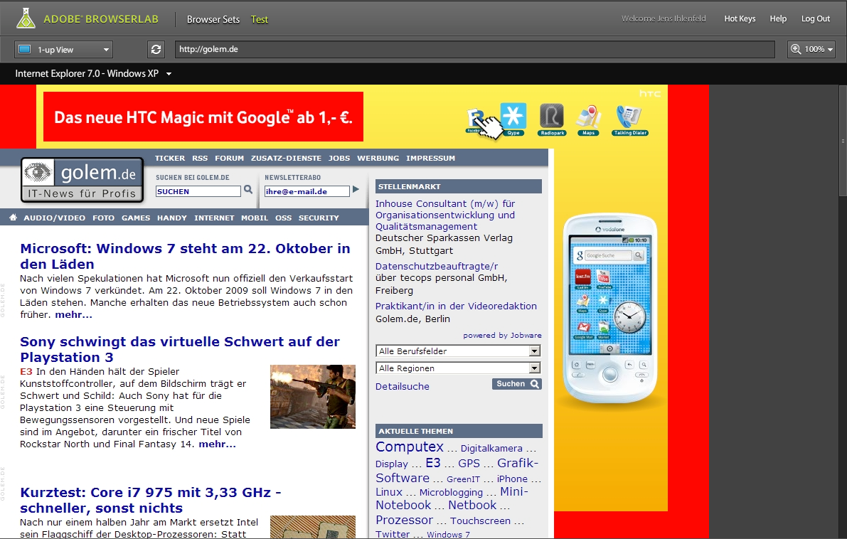Image resolution: width=847 pixels, height=539 pixels.
Task: Open the 1-up View dropdown
Action: point(64,50)
